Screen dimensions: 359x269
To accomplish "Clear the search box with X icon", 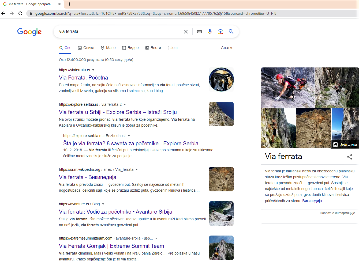I will point(186,32).
